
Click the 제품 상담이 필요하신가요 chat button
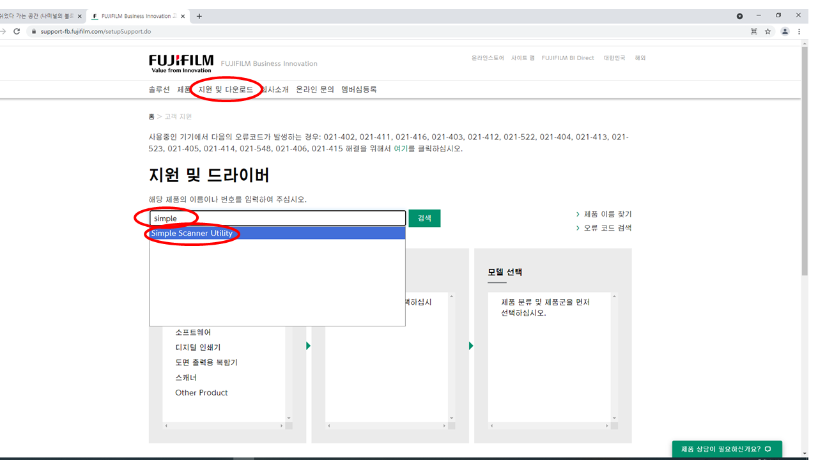[727, 449]
